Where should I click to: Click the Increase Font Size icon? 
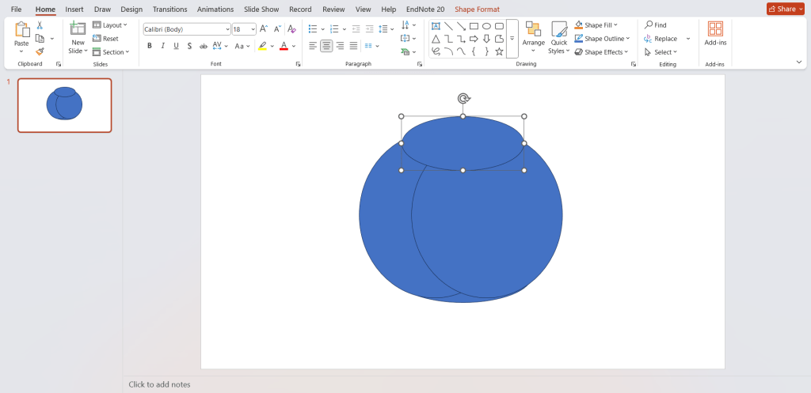[264, 28]
